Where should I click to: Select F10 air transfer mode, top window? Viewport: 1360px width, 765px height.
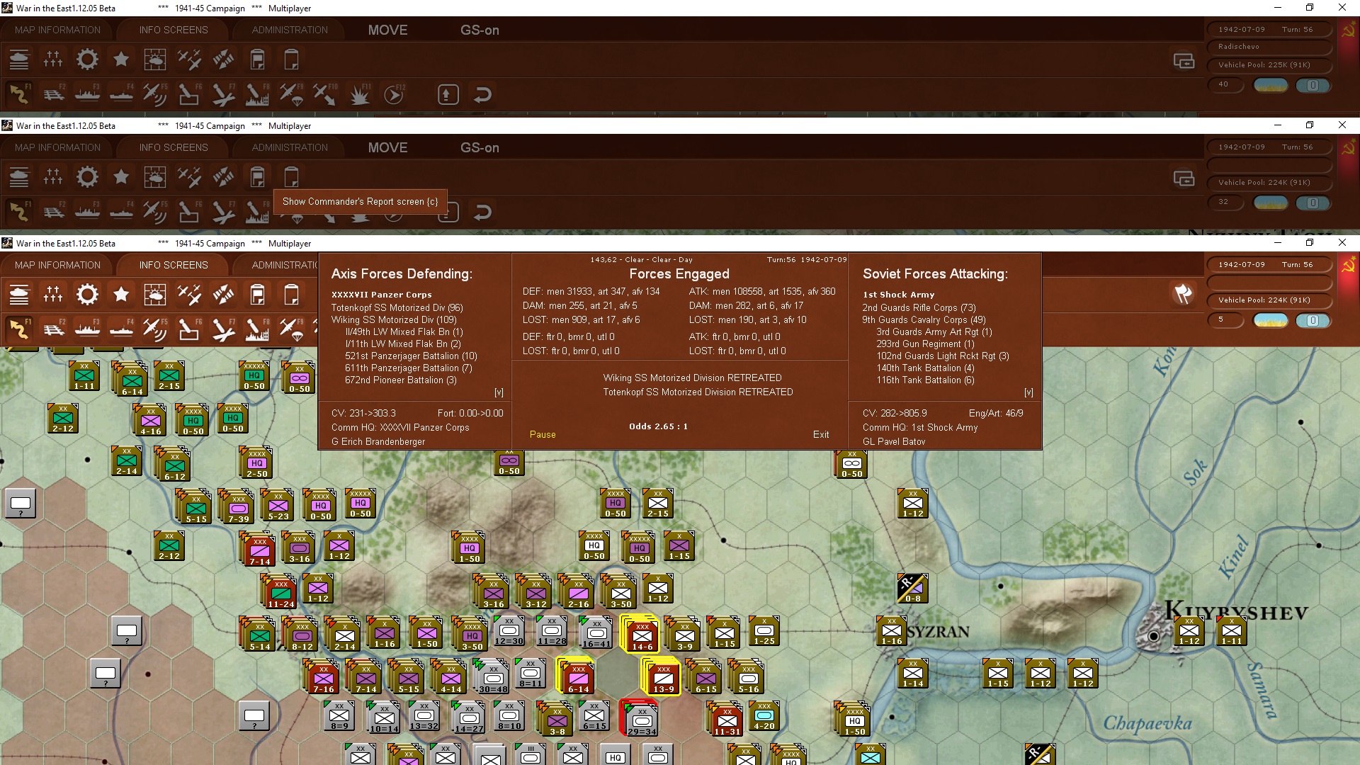(325, 94)
